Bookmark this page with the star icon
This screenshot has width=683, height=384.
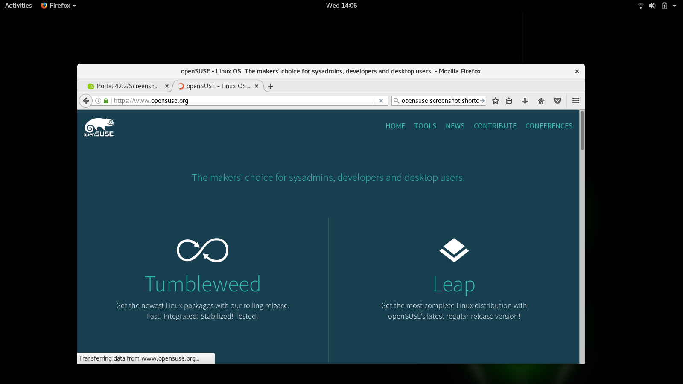click(495, 101)
